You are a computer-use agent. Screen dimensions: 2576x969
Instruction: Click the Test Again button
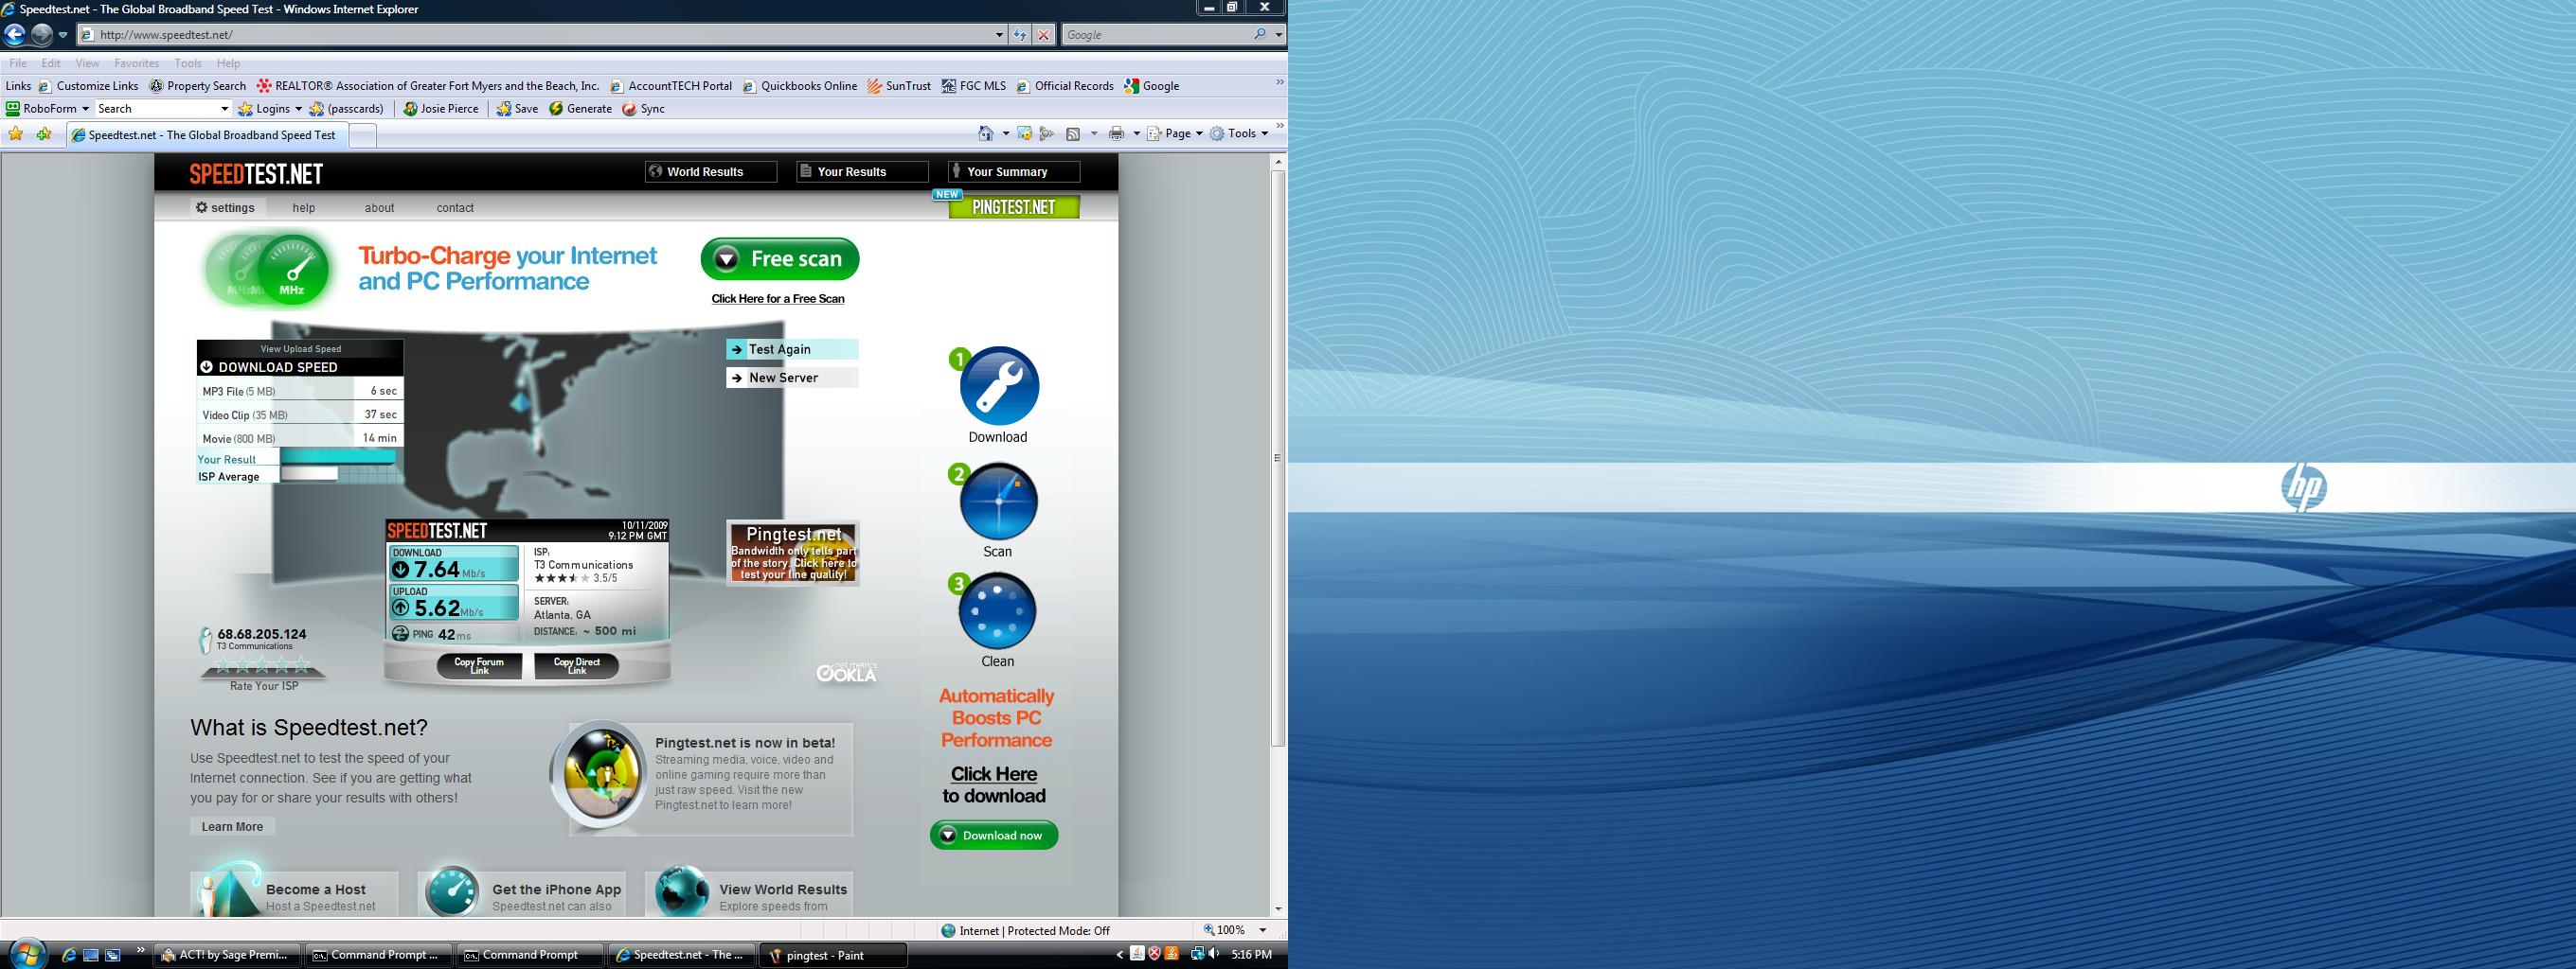pos(791,349)
